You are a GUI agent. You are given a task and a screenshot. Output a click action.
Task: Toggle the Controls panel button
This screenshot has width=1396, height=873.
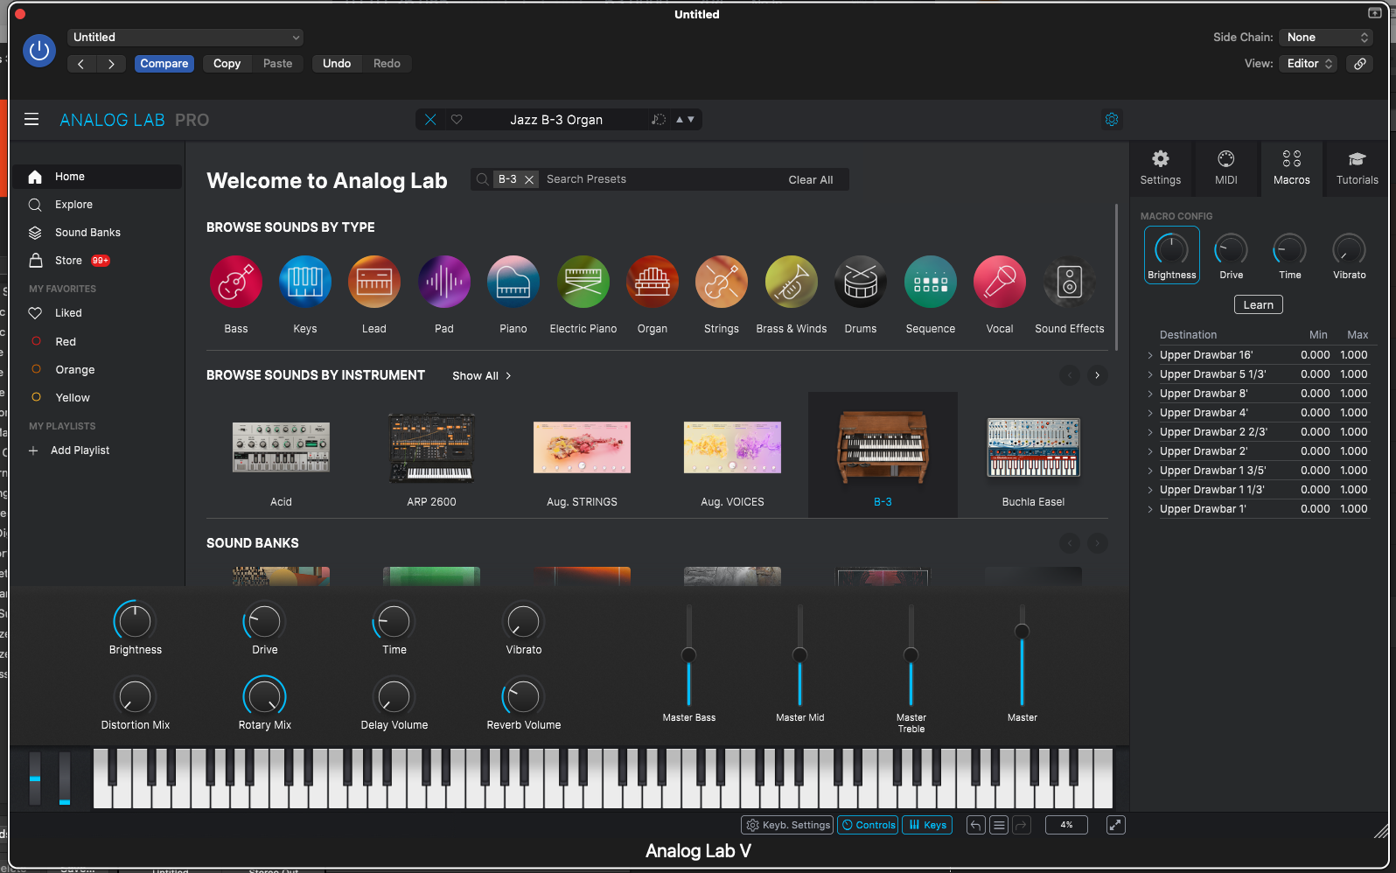868,825
